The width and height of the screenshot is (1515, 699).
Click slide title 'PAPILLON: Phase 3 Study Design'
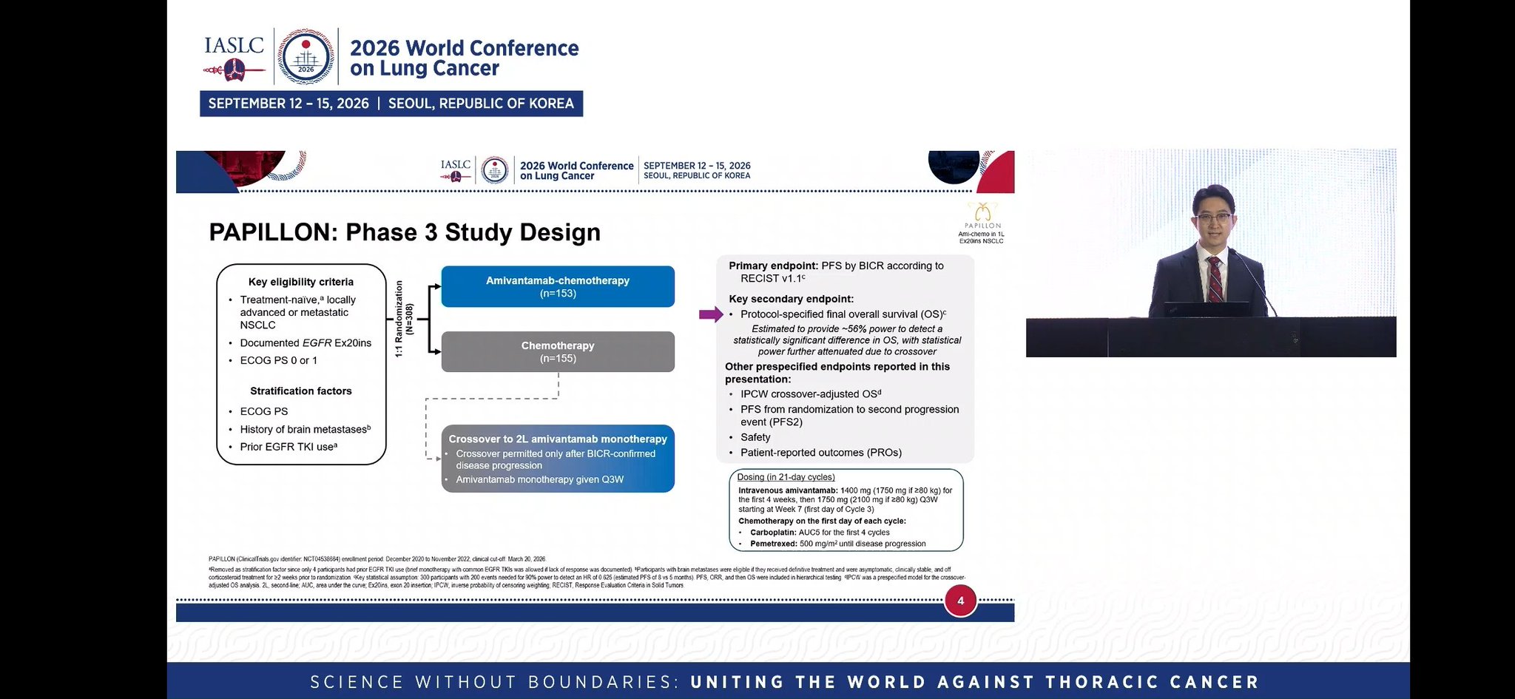405,232
